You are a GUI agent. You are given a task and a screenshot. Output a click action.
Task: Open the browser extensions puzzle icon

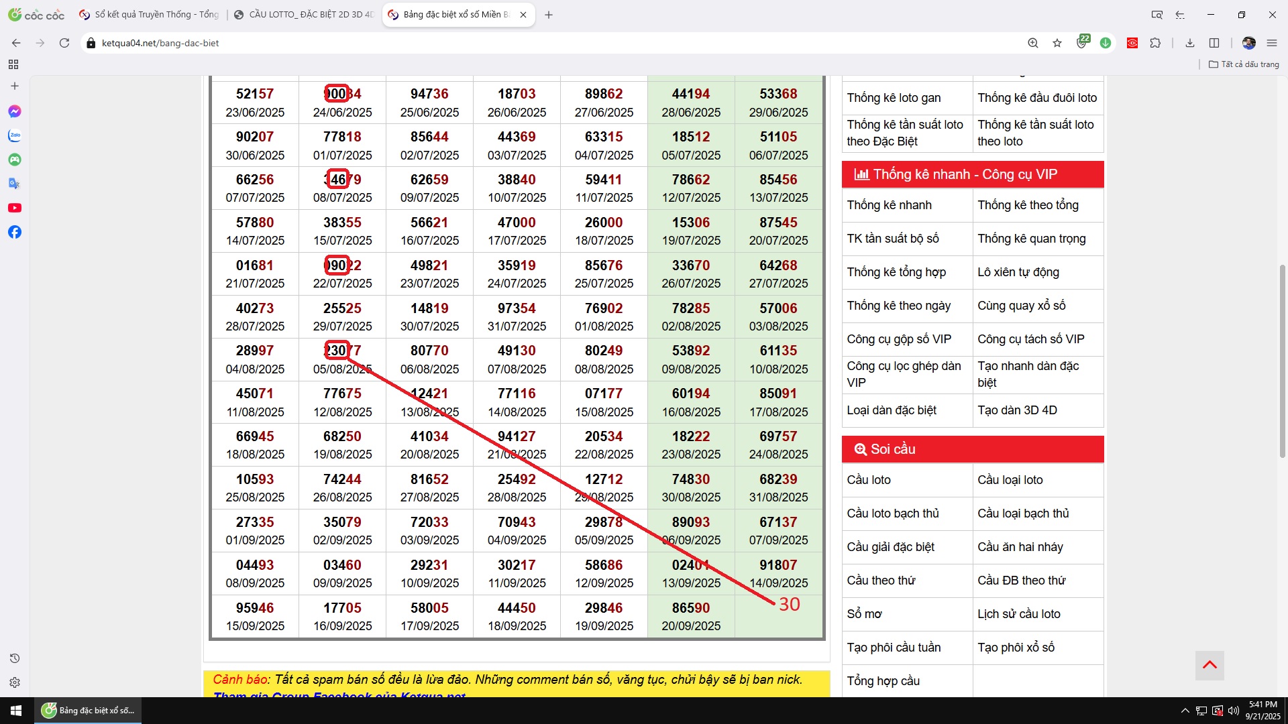[x=1155, y=43]
